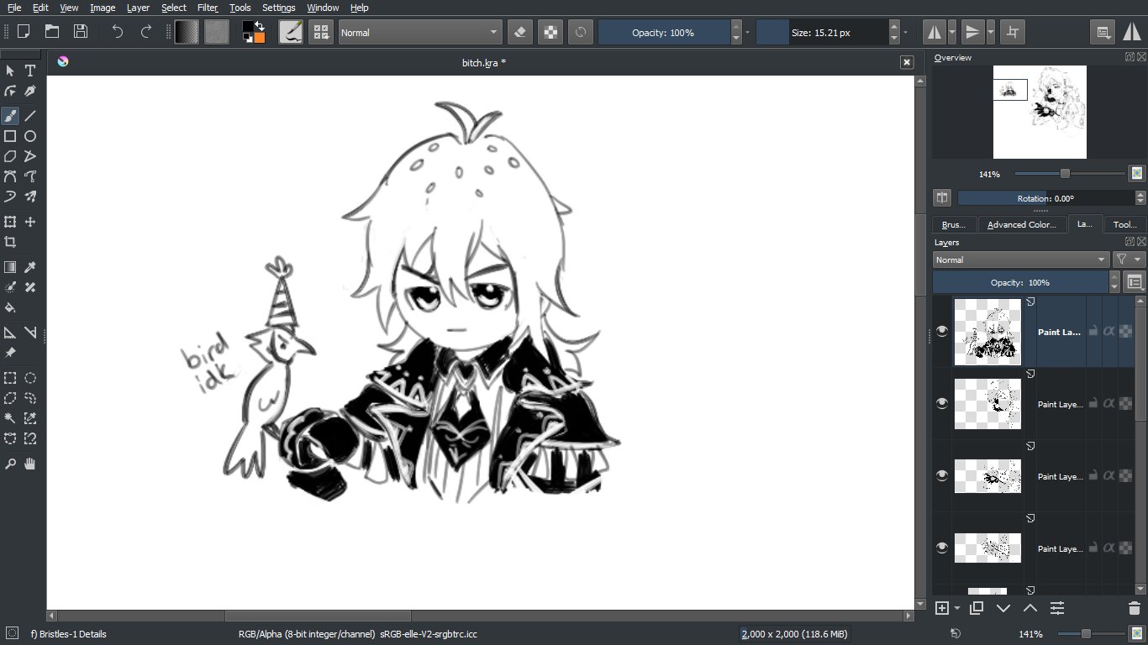This screenshot has width=1148, height=645.
Task: Switch to the Advanced Color tab
Action: (1021, 224)
